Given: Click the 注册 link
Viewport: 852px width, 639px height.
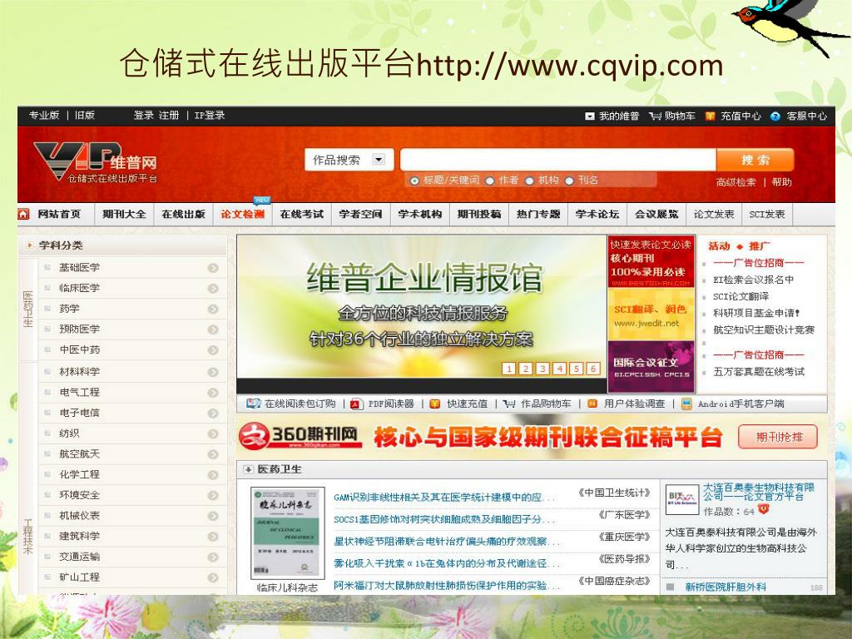Looking at the screenshot, I should 168,115.
